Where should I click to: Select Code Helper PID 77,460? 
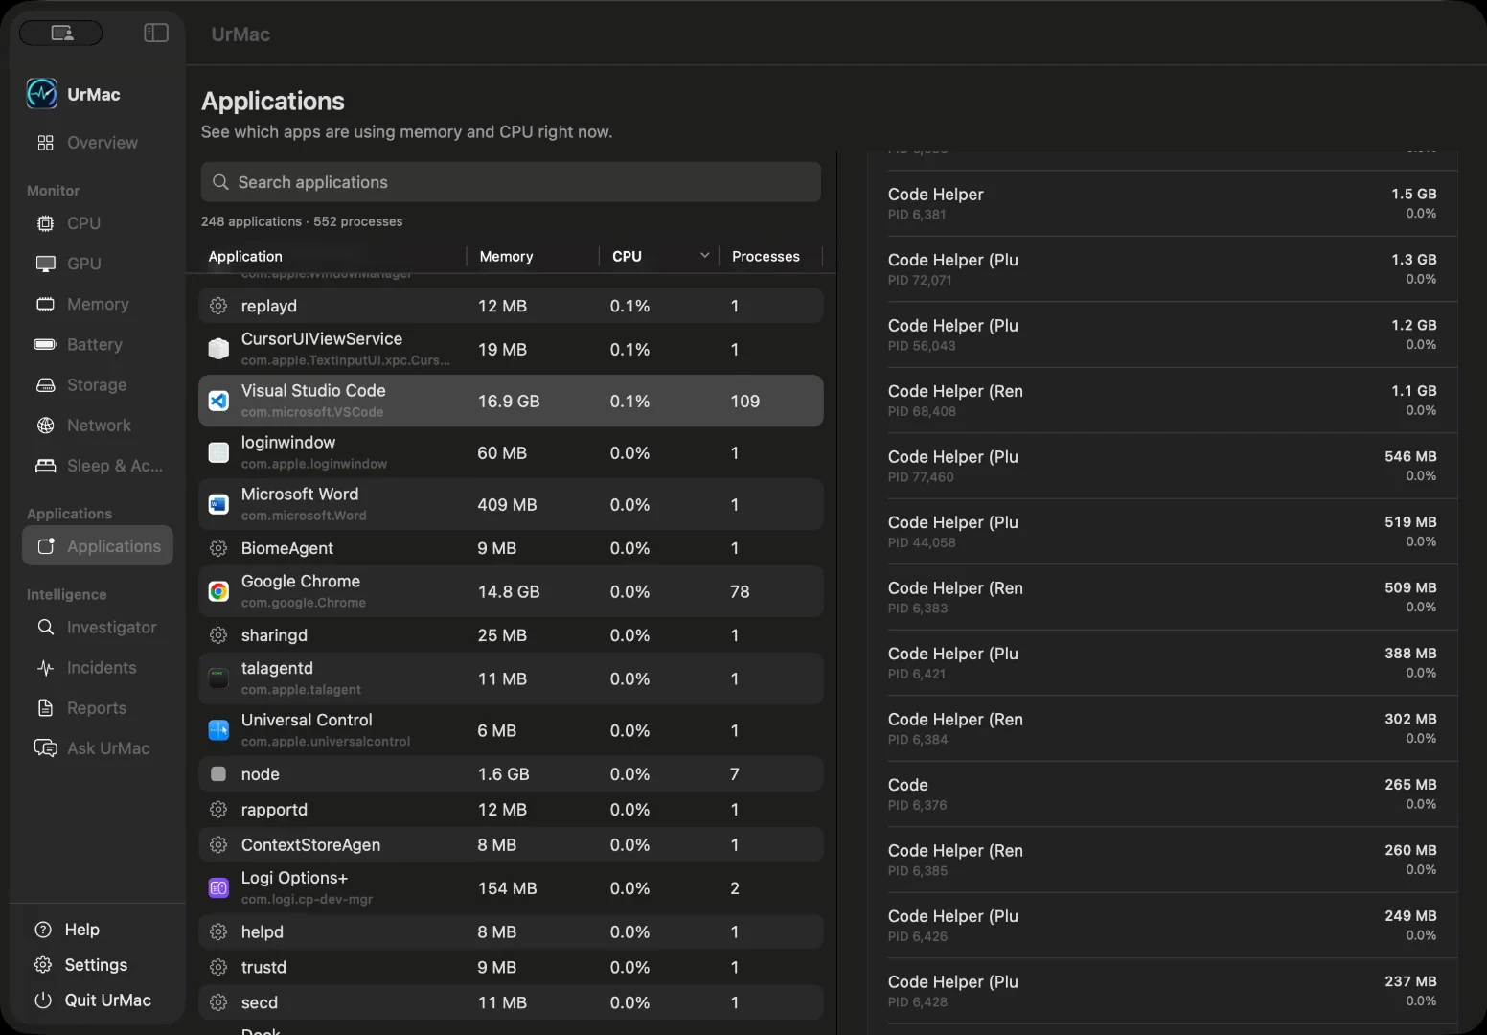pyautogui.click(x=1162, y=466)
